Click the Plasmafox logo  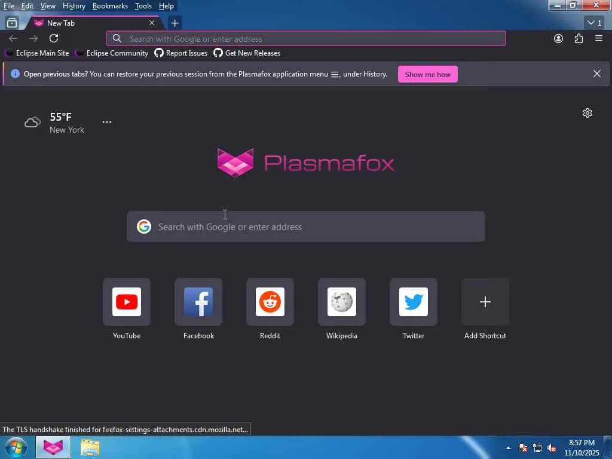[305, 163]
